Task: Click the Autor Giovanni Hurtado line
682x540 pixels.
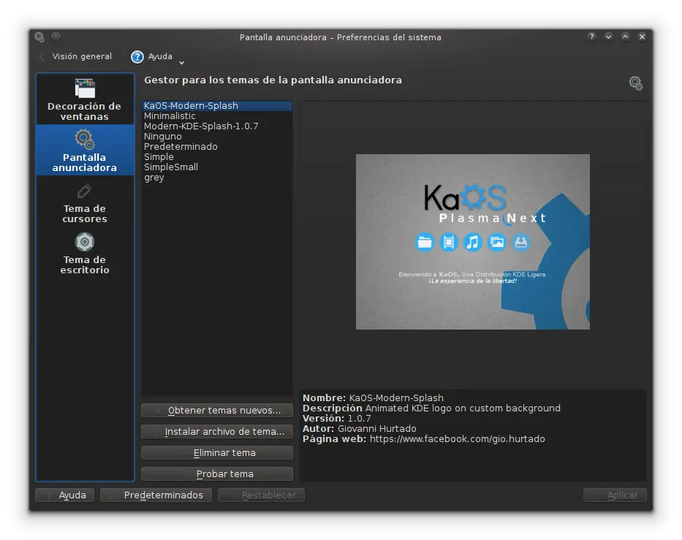Action: (359, 429)
